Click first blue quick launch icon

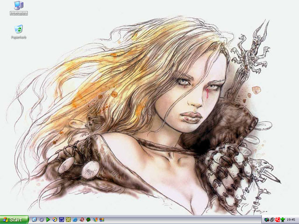click(35, 220)
